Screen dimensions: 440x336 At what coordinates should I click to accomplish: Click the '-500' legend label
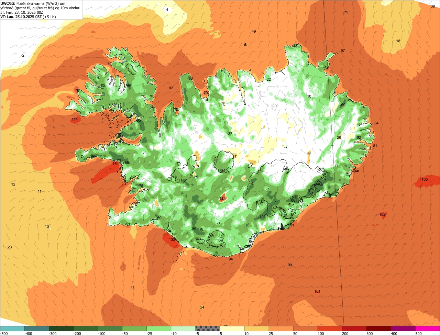click(3, 334)
